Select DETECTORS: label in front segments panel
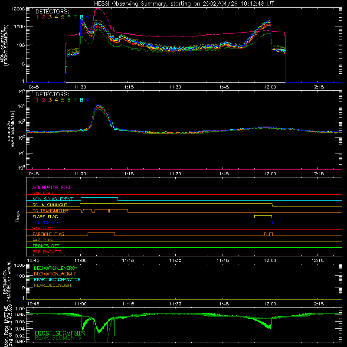347x347 pixels. pyautogui.click(x=52, y=12)
